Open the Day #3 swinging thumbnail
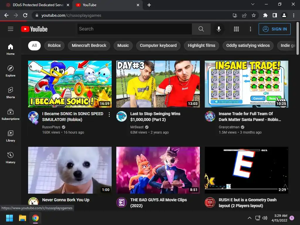 click(x=158, y=84)
